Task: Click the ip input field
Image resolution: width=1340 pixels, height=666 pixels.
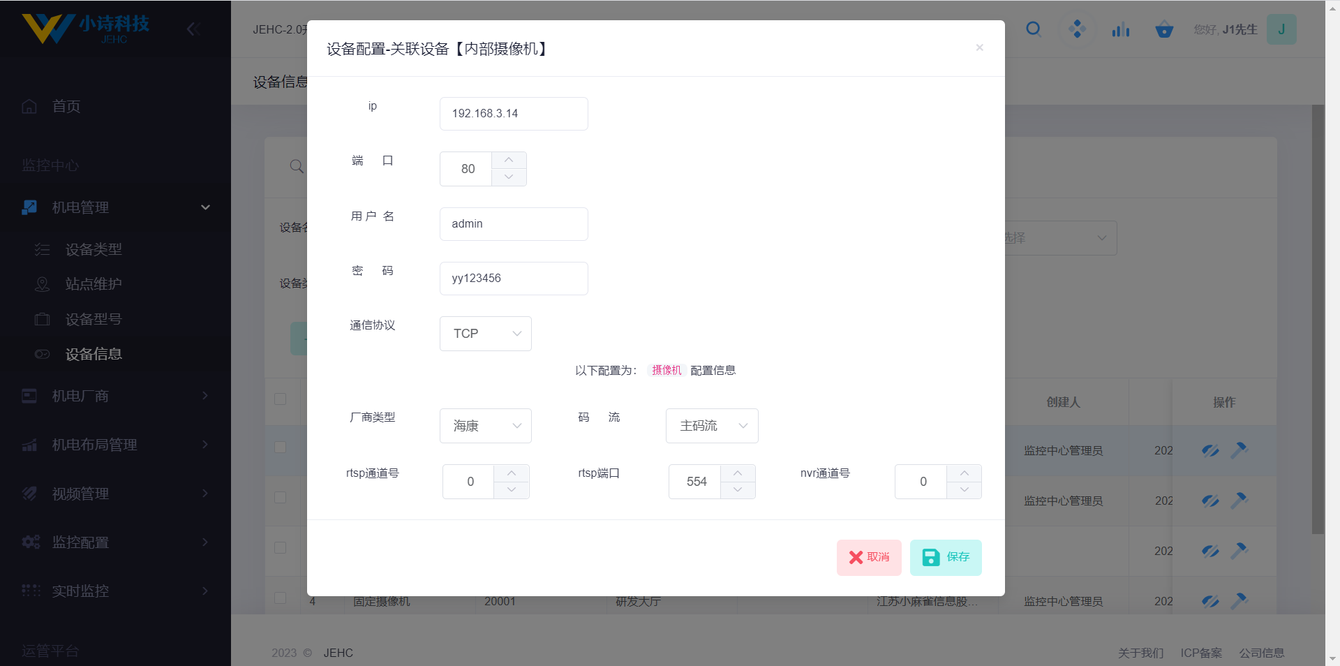Action: pos(514,114)
